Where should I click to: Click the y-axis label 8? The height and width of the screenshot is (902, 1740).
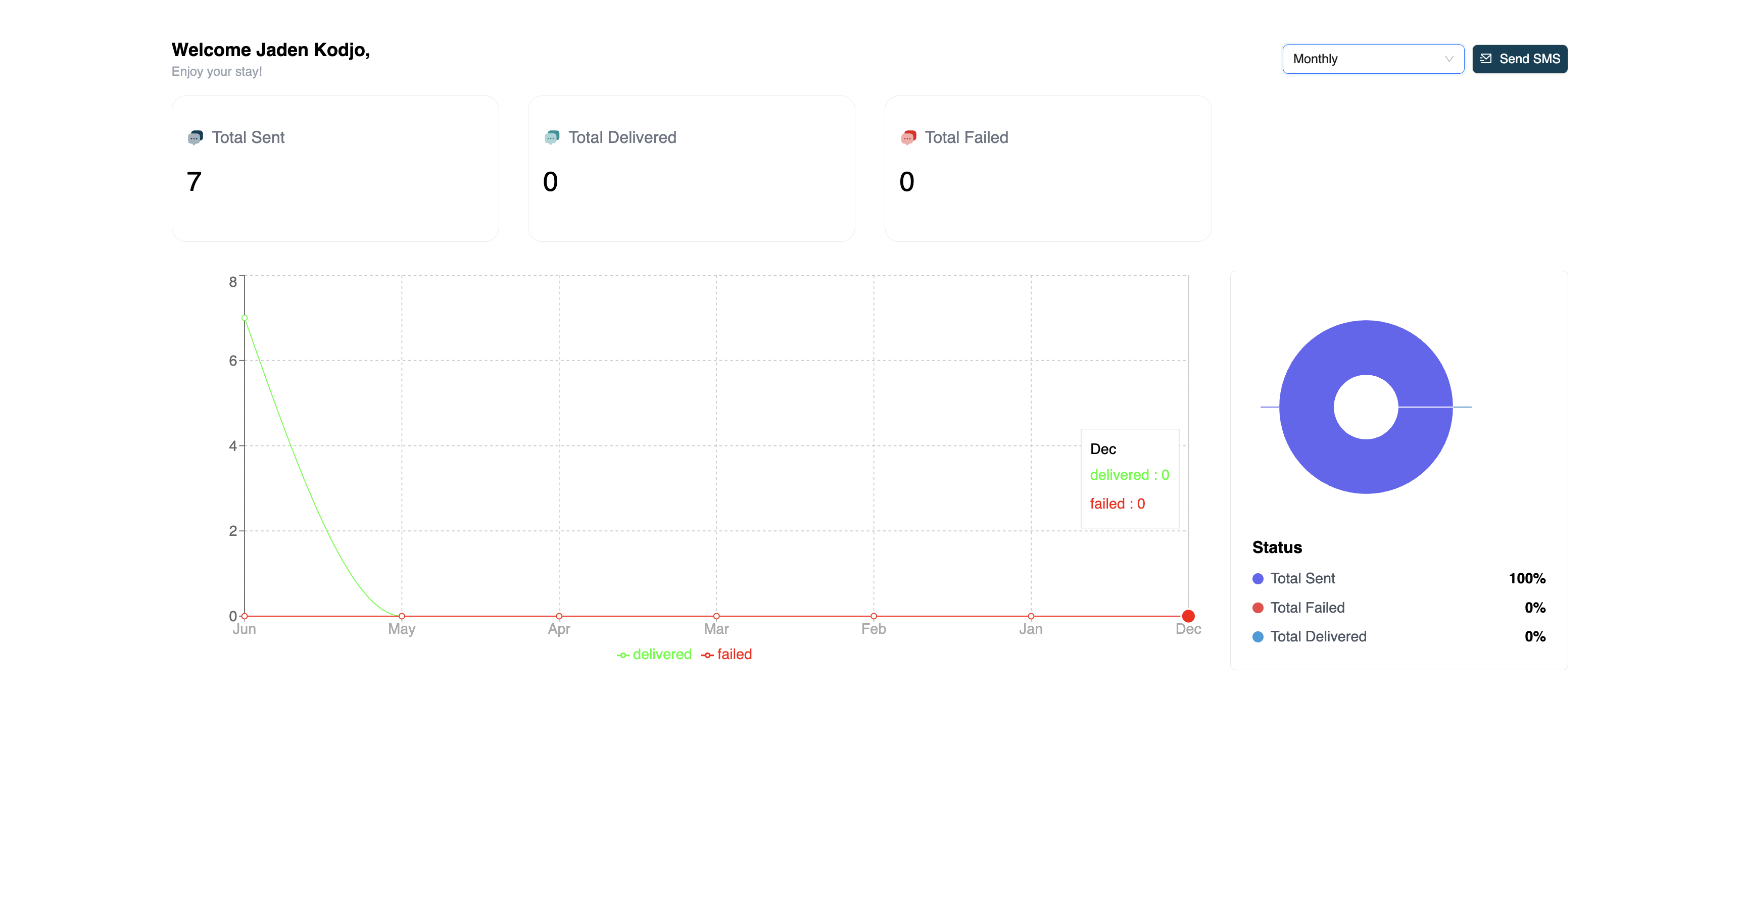[233, 282]
